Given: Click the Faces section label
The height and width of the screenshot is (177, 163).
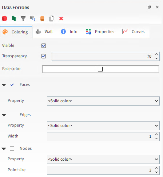Looking at the screenshot, I should click(25, 85).
